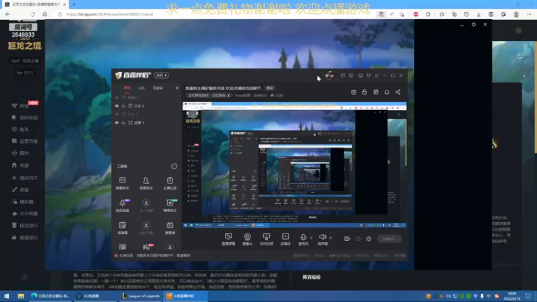
Task: Open File Explorer from the taskbar
Action: click(x=21, y=296)
